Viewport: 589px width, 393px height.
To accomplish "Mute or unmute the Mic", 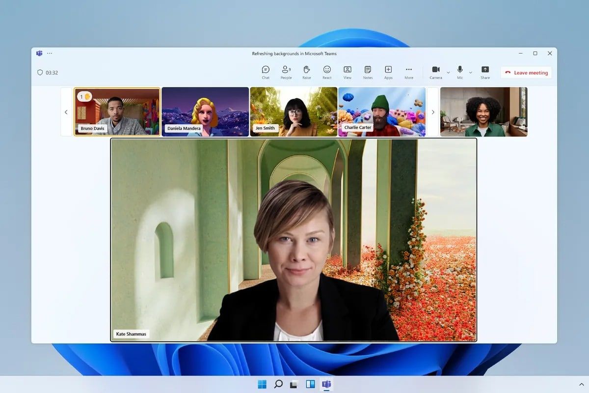I will (459, 72).
